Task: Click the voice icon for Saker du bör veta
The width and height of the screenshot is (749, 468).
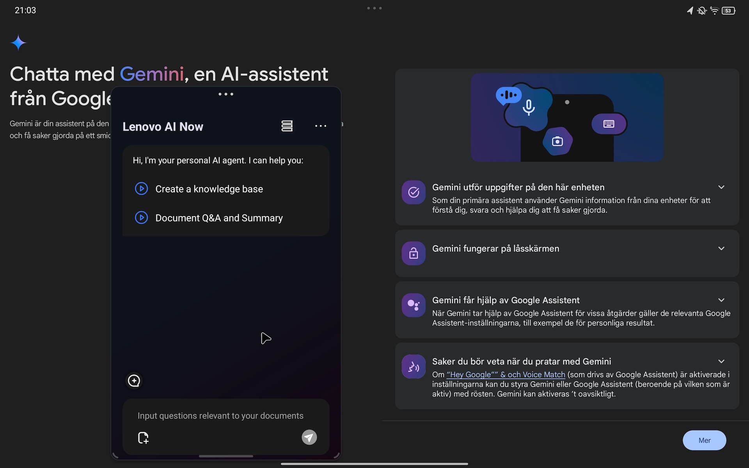Action: click(414, 366)
